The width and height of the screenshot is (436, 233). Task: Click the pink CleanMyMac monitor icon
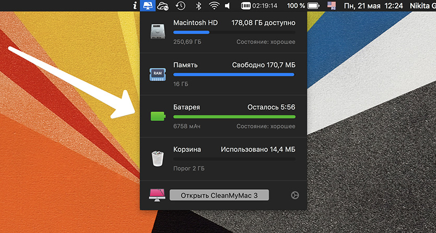pyautogui.click(x=157, y=195)
